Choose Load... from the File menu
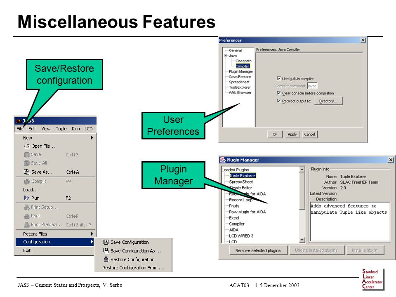 point(30,190)
